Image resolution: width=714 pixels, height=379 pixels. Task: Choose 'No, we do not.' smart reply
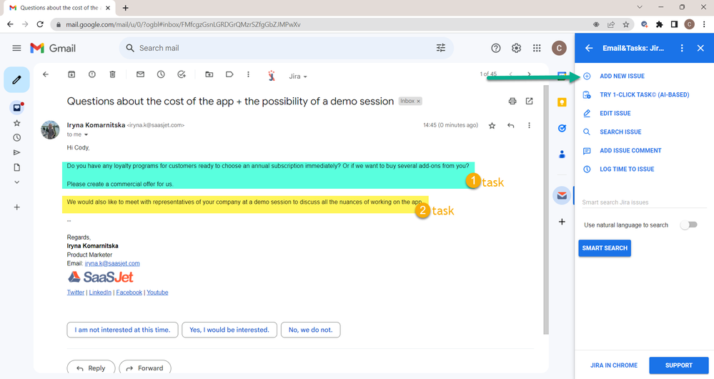click(x=311, y=330)
